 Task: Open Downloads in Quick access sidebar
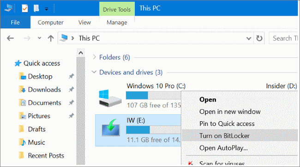coord(44,90)
